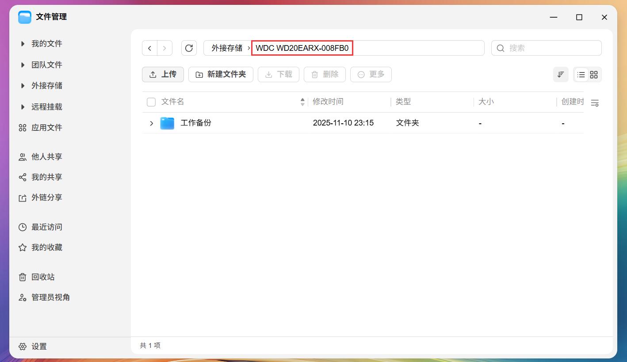
Task: Click the 新建文件夹 button
Action: coord(221,75)
